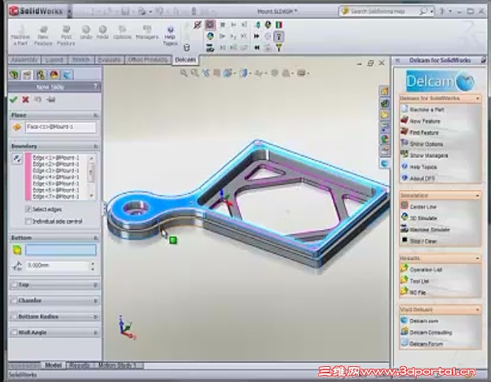The image size is (491, 382).
Task: Enable the Chamfer section checkbox
Action: [14, 301]
